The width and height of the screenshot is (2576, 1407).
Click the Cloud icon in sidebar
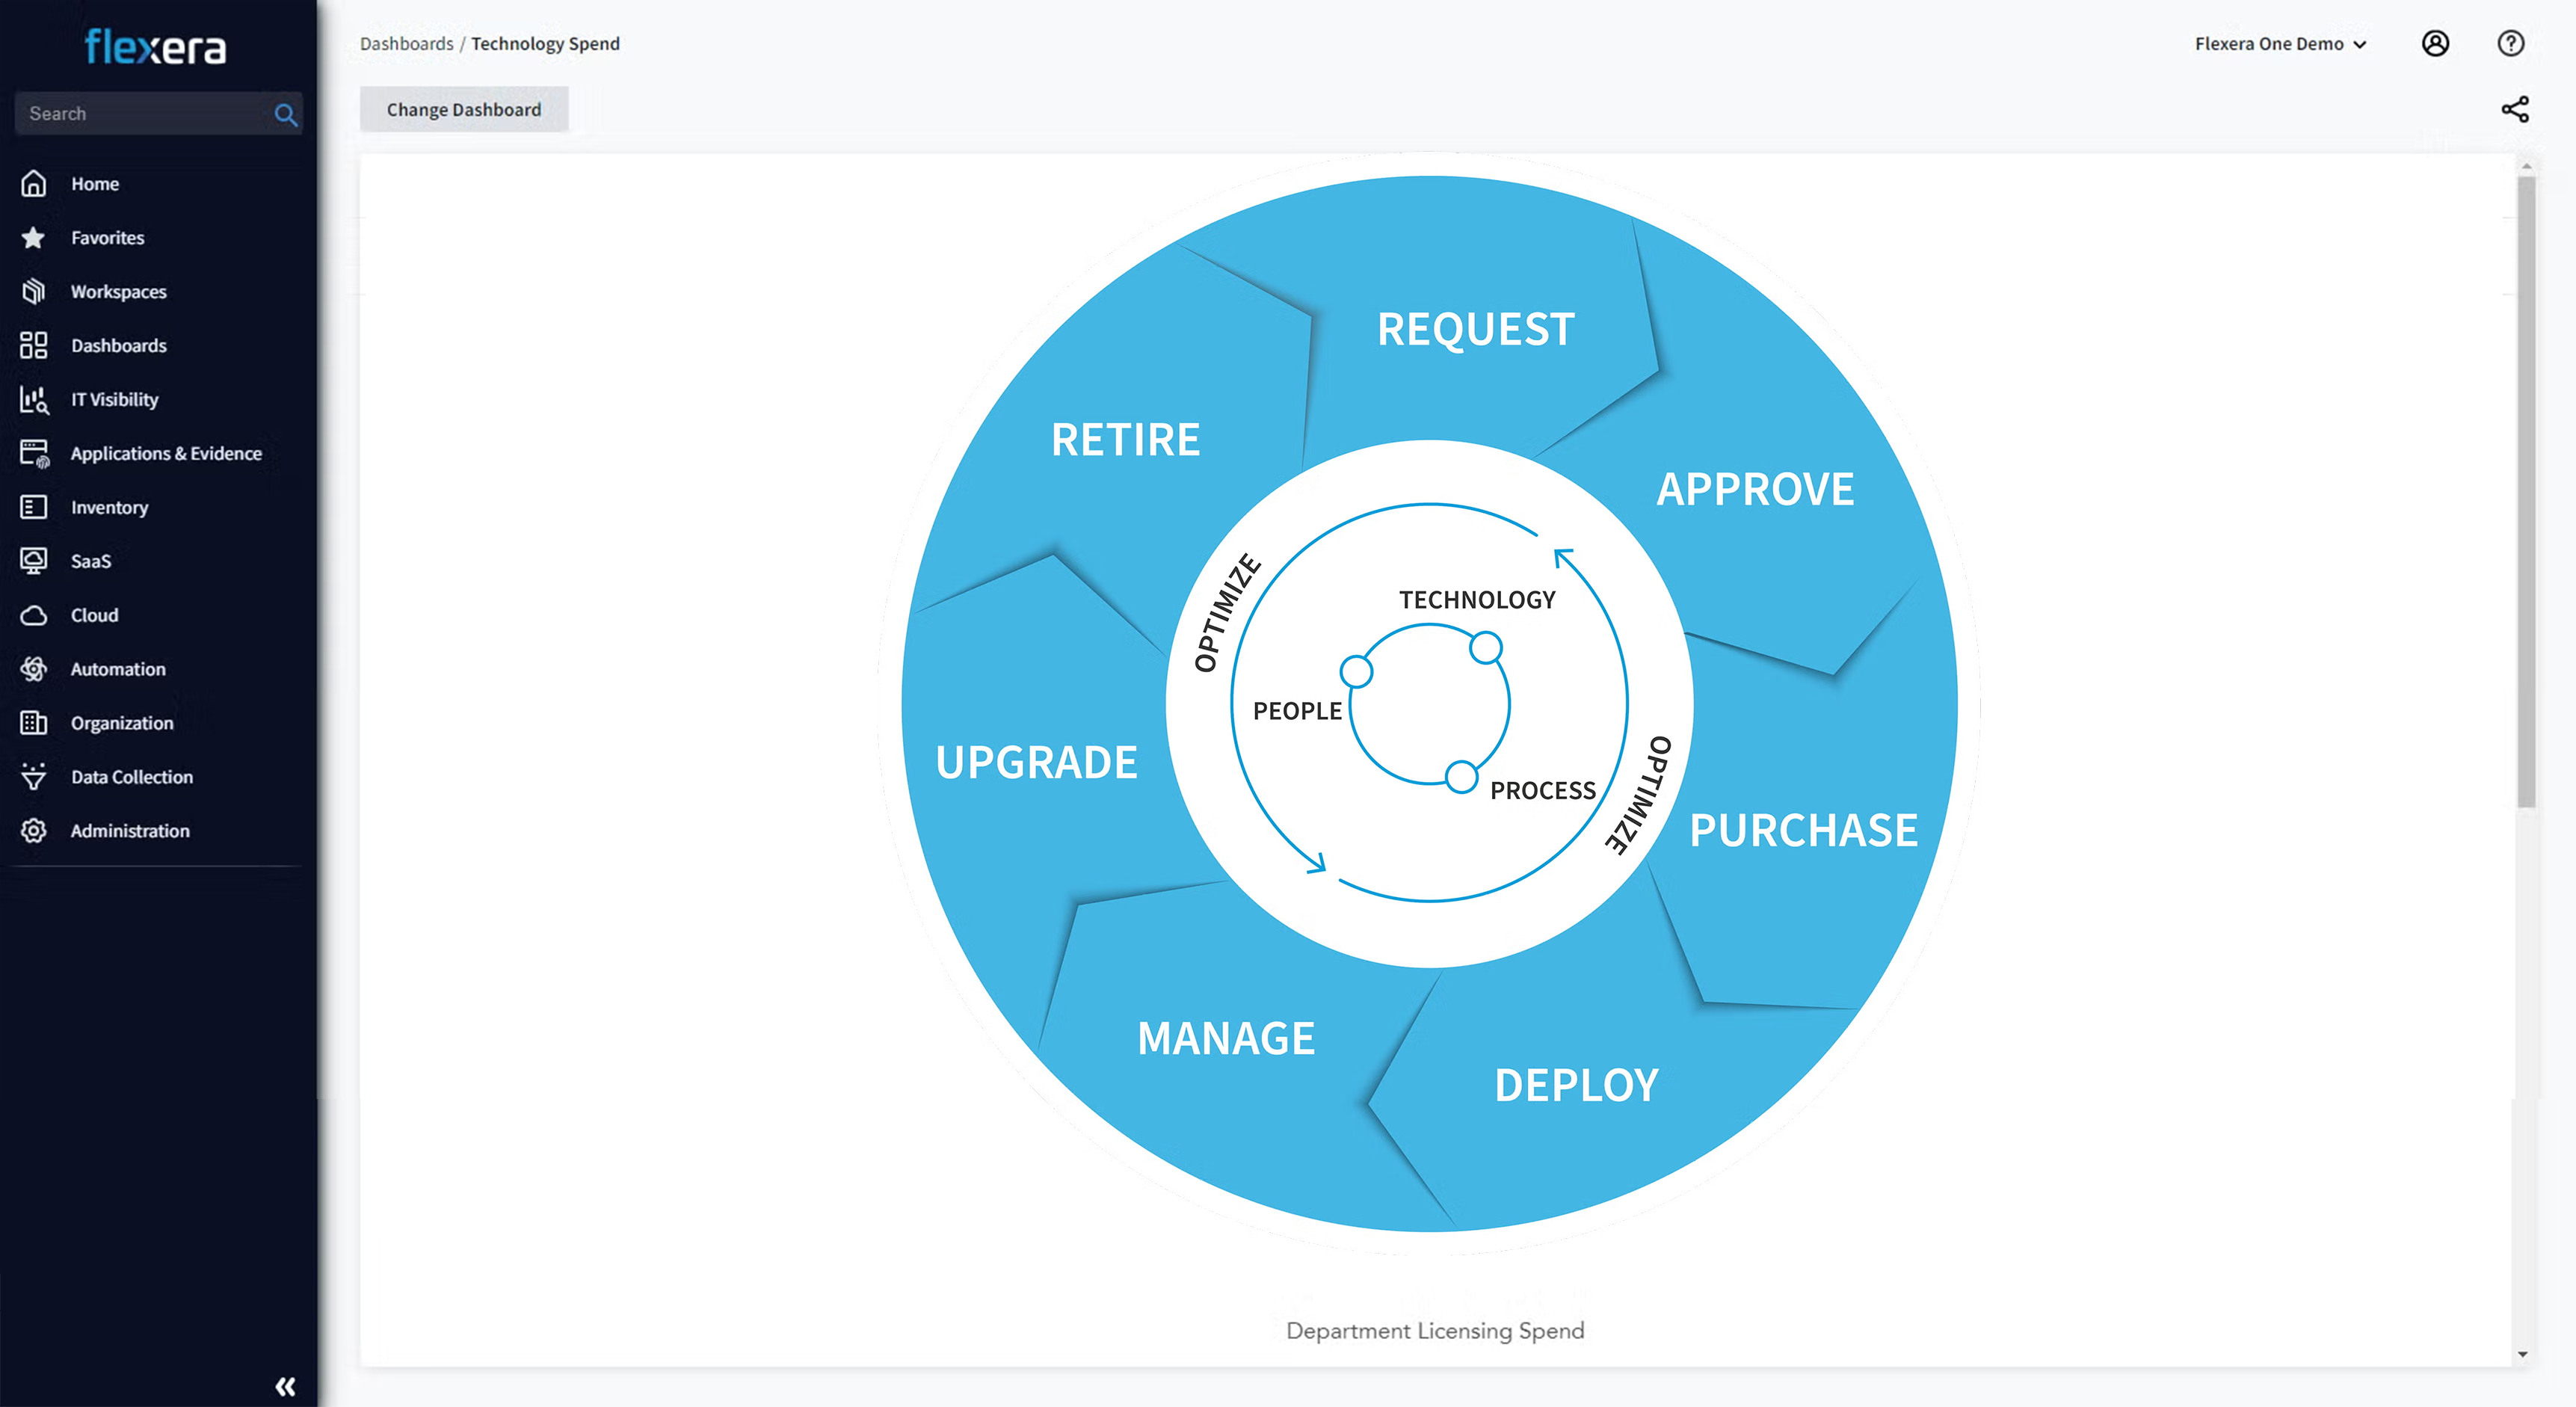click(x=34, y=615)
